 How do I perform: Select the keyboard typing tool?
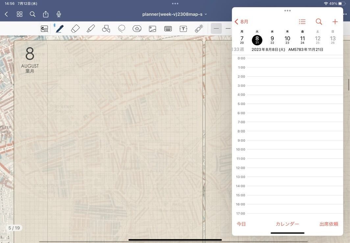point(168,29)
